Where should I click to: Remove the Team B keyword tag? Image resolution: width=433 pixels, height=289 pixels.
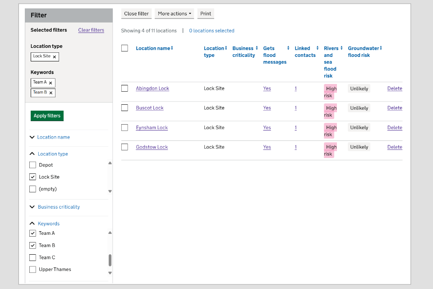[x=51, y=93]
